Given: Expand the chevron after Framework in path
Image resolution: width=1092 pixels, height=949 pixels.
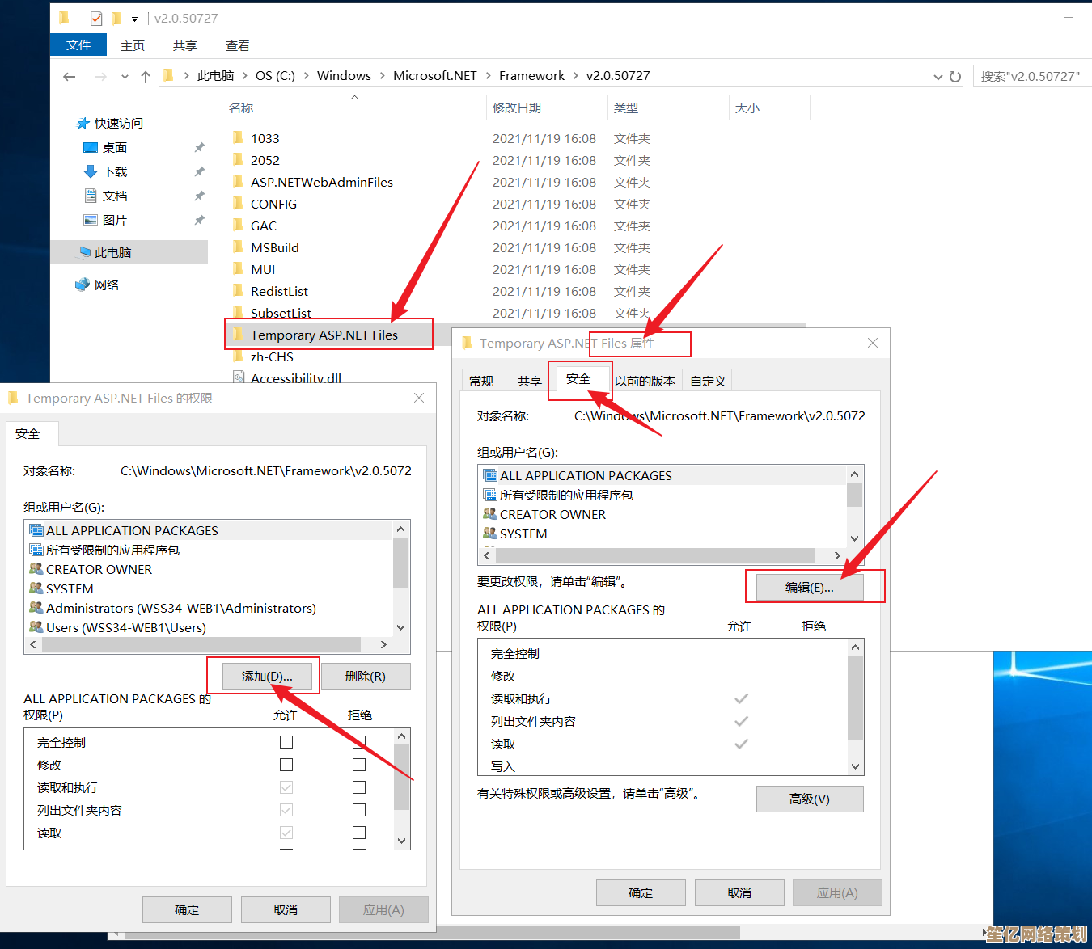Looking at the screenshot, I should 576,76.
